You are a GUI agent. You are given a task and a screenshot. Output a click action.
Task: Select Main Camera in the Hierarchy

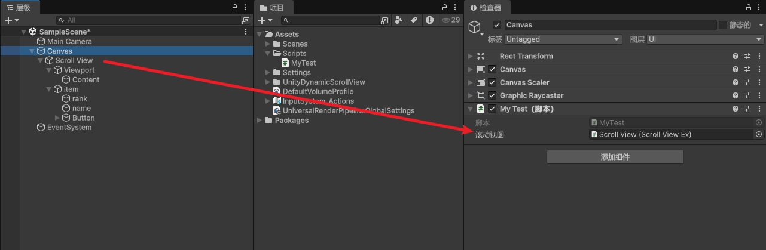(x=69, y=42)
